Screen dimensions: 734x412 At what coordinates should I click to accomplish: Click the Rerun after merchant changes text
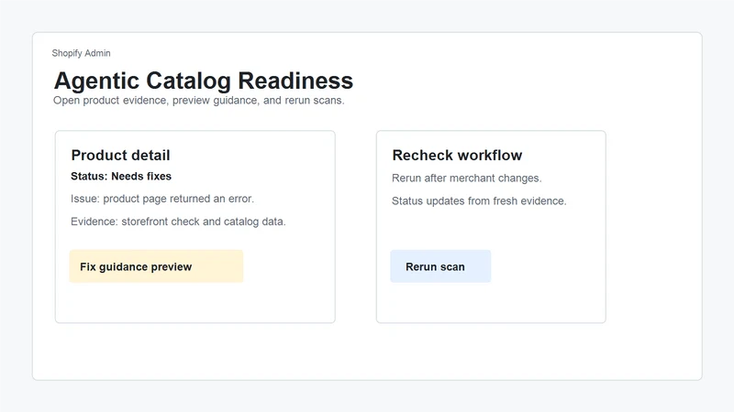pyautogui.click(x=467, y=179)
